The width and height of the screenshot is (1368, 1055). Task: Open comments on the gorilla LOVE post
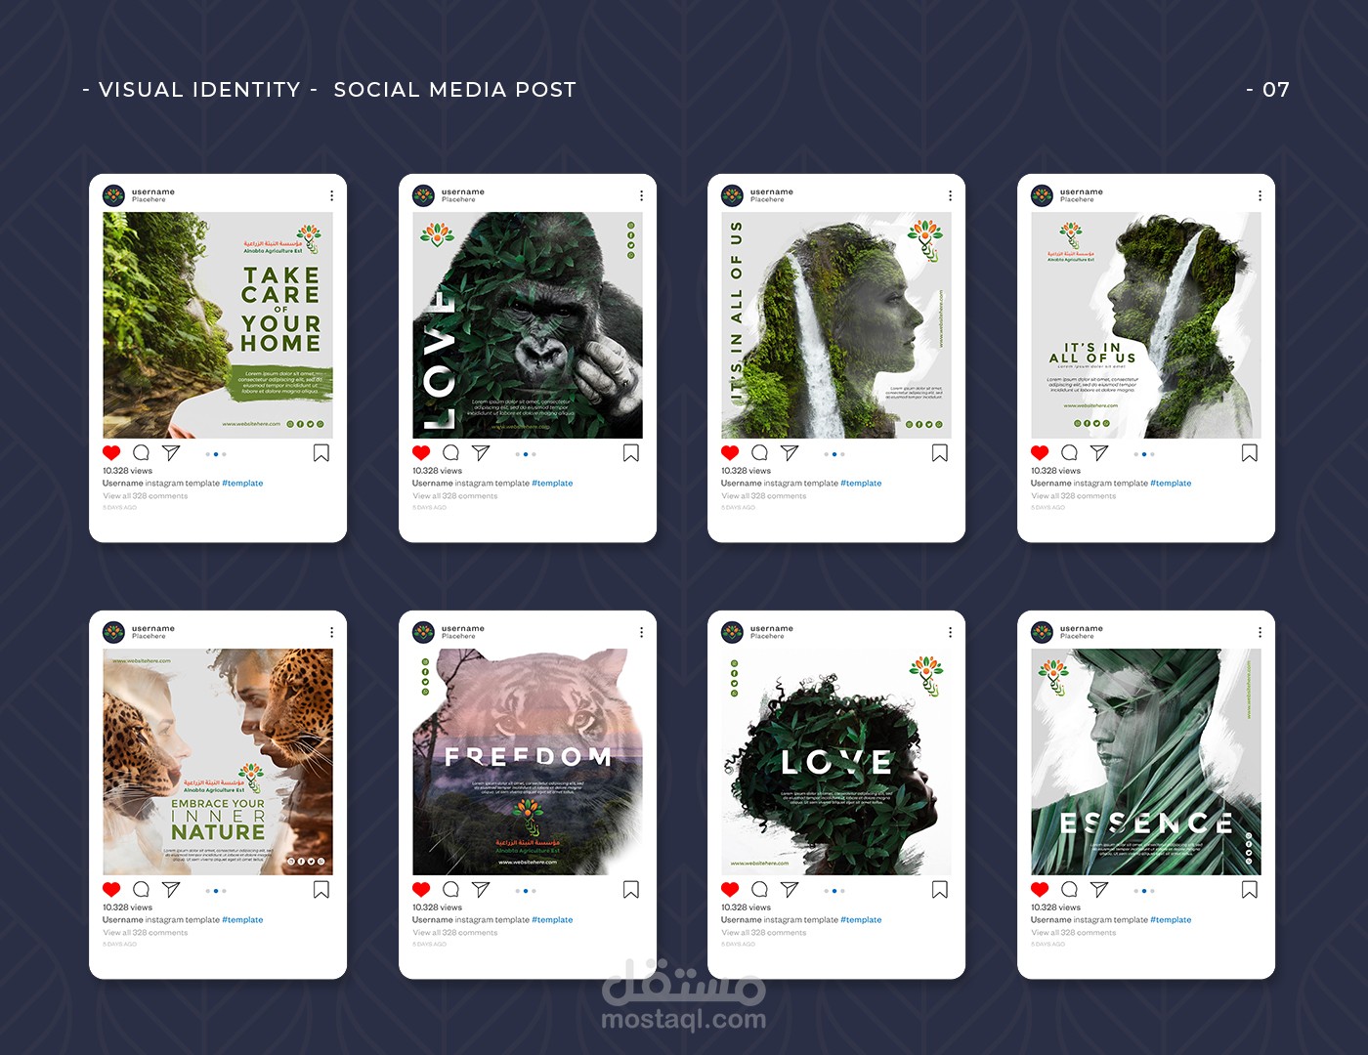pyautogui.click(x=450, y=453)
